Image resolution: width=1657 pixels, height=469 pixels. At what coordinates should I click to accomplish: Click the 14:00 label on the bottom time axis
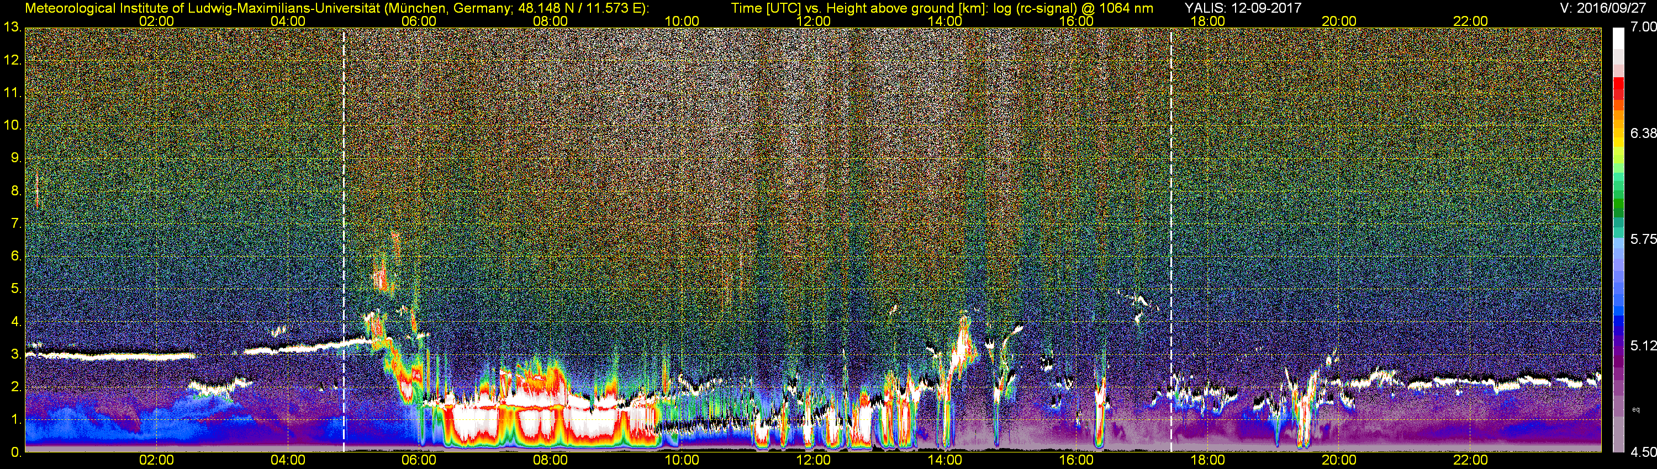pyautogui.click(x=945, y=461)
